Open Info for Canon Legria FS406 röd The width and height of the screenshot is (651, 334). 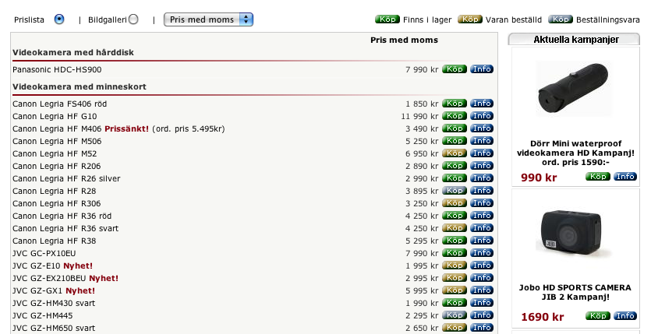[482, 104]
